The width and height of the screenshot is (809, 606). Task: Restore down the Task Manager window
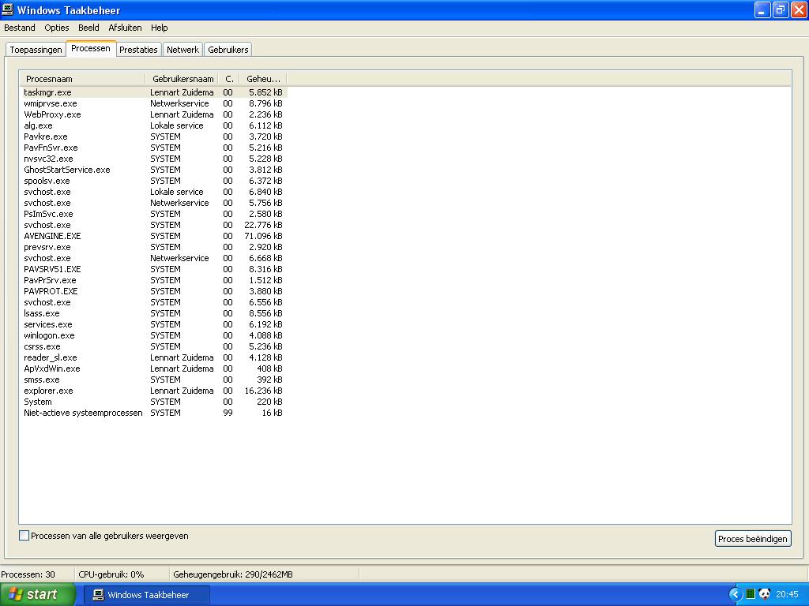[780, 9]
